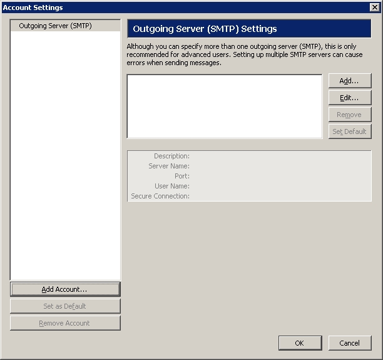Click the Port field label
The image size is (383, 360).
[x=181, y=176]
